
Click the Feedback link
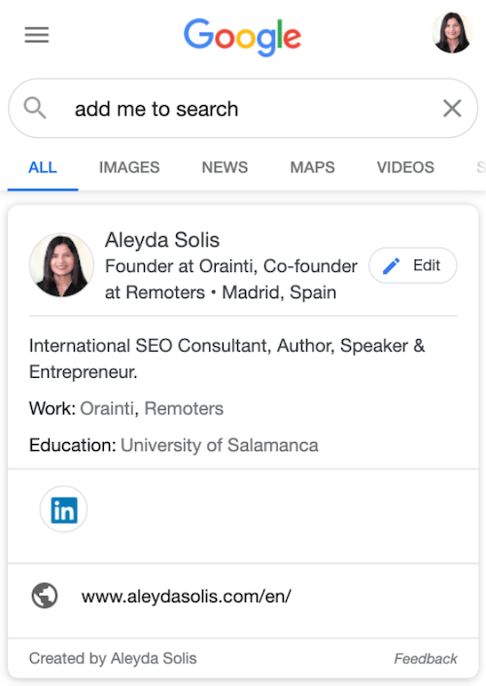[x=426, y=659]
